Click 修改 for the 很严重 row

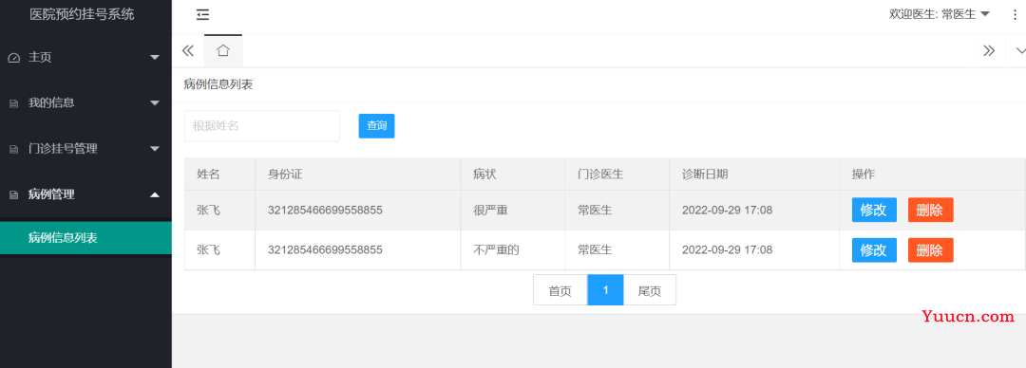click(874, 210)
